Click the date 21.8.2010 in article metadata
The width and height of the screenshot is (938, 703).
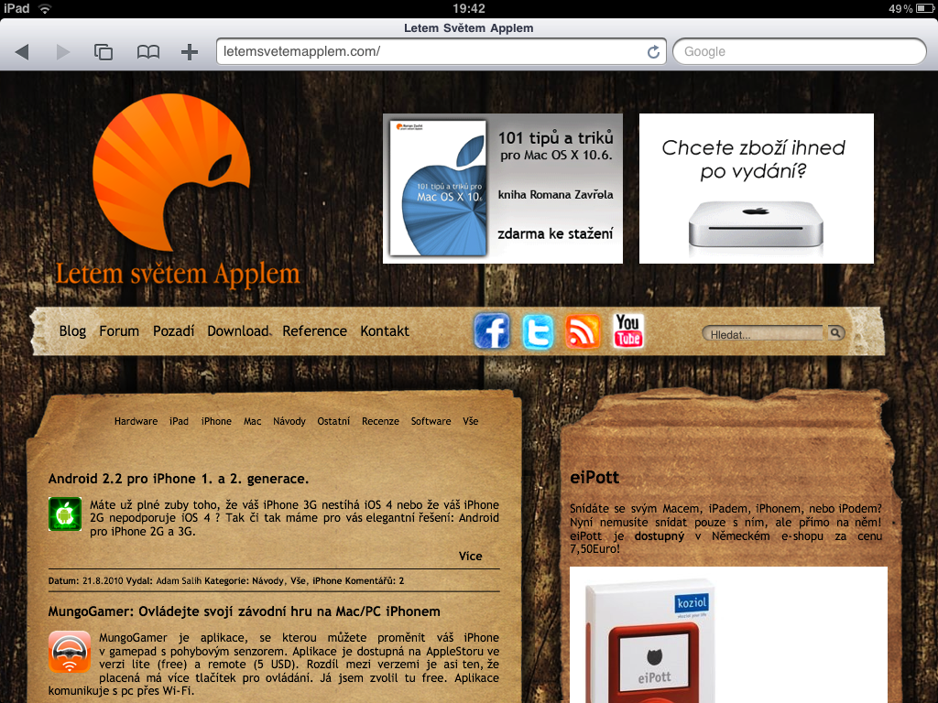[x=103, y=580]
